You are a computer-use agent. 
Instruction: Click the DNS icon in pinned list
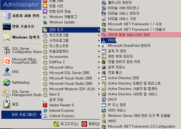[7, 72]
